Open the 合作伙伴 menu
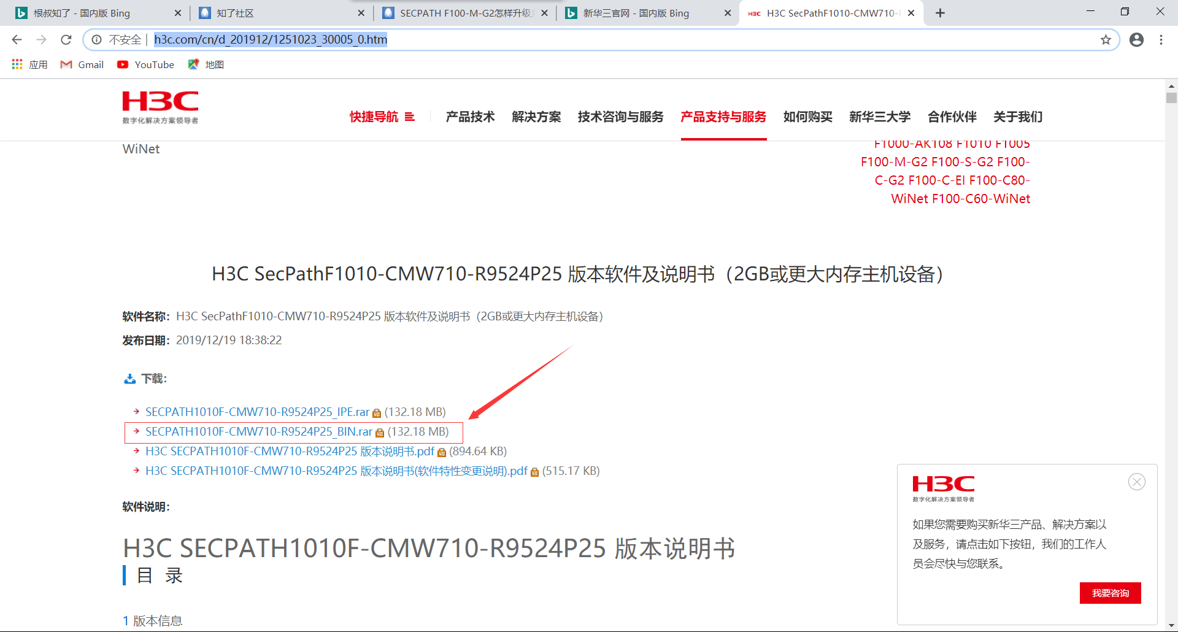Image resolution: width=1178 pixels, height=632 pixels. [x=952, y=117]
